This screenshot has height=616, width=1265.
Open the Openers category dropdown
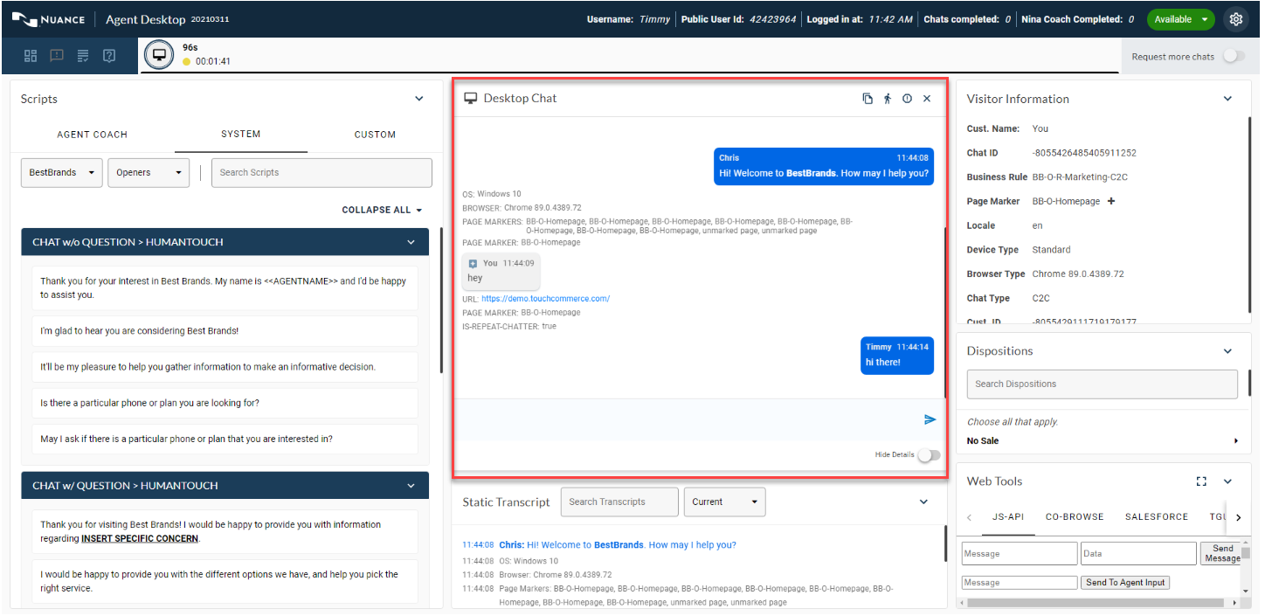[149, 173]
